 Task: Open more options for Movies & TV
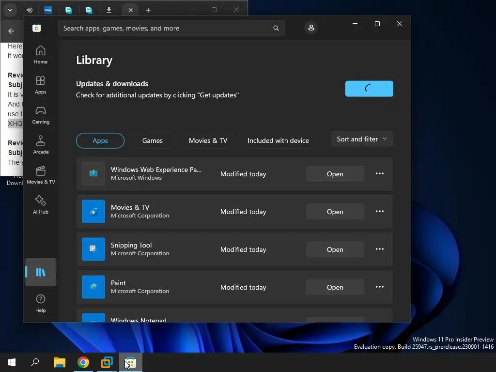(380, 211)
